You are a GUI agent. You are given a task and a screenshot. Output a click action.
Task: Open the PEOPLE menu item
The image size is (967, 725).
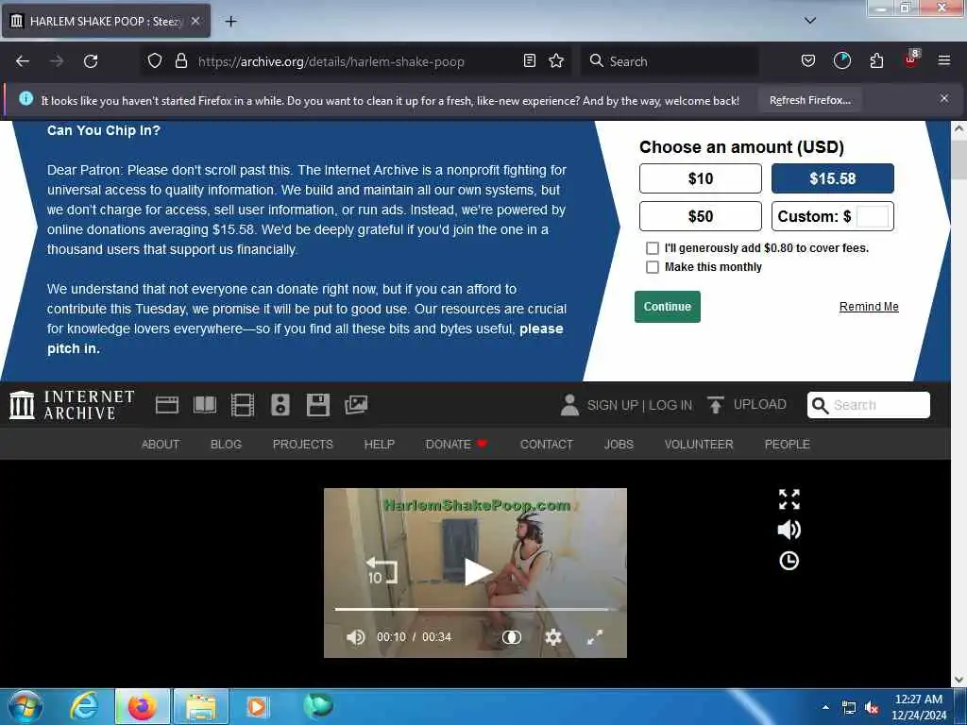[787, 444]
